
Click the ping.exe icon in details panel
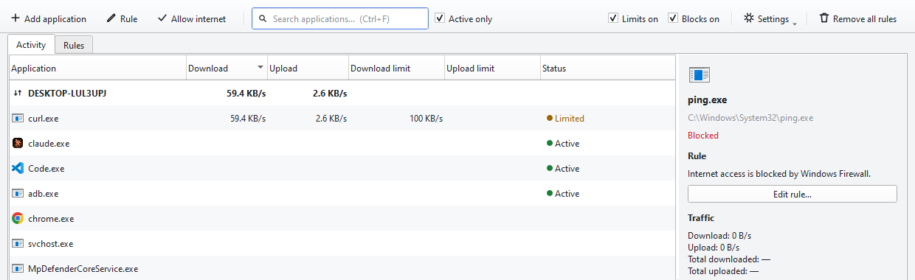699,74
